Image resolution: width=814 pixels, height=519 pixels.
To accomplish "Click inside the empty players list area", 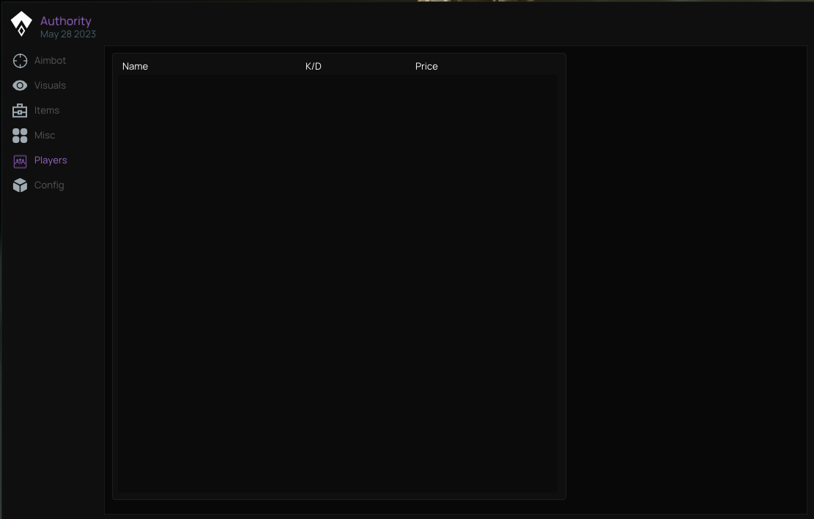I will pos(338,284).
